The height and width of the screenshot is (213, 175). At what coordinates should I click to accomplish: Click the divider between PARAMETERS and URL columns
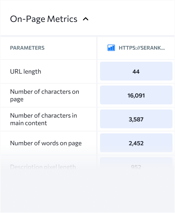click(97, 96)
